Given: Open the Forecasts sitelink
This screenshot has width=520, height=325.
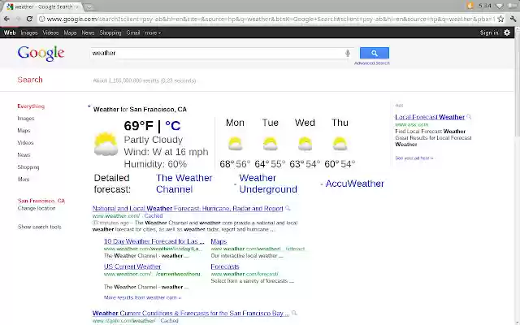Looking at the screenshot, I should pyautogui.click(x=225, y=266).
